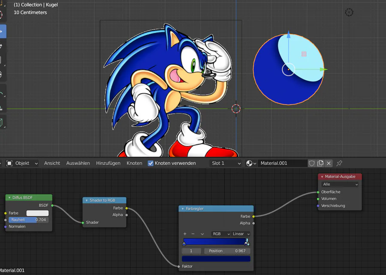386x275 pixels.
Task: Click the white Farbe swatch on Diffus BSDF
Action: coord(37,213)
